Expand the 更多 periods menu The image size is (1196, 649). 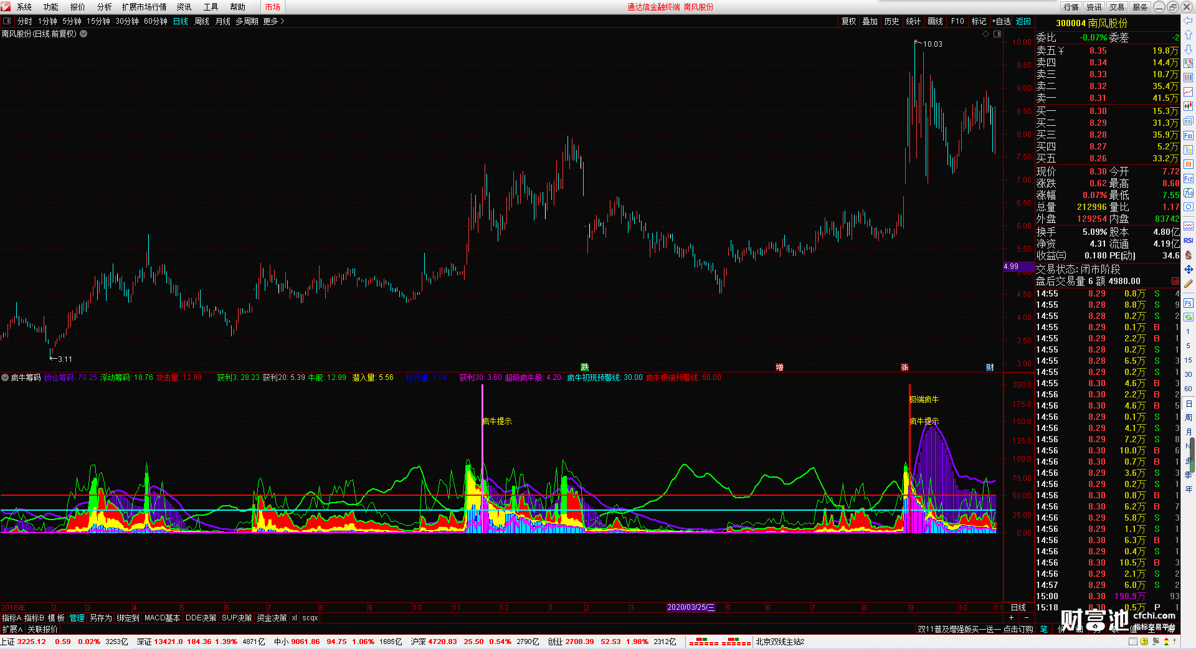(x=273, y=21)
